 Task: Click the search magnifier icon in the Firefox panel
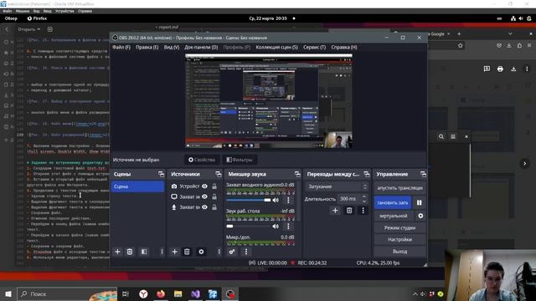pos(441,136)
